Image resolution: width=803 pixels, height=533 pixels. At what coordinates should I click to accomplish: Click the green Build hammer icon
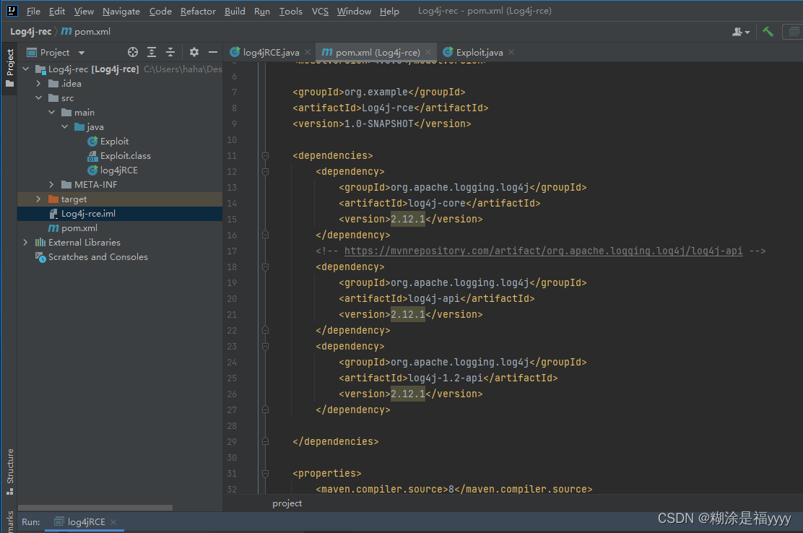coord(768,32)
